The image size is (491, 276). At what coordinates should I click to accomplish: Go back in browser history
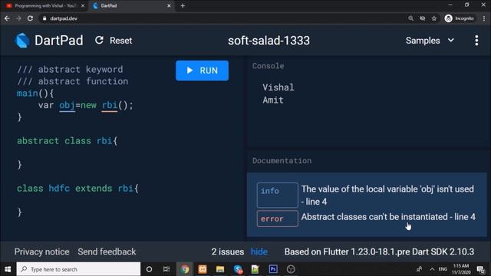coord(7,18)
